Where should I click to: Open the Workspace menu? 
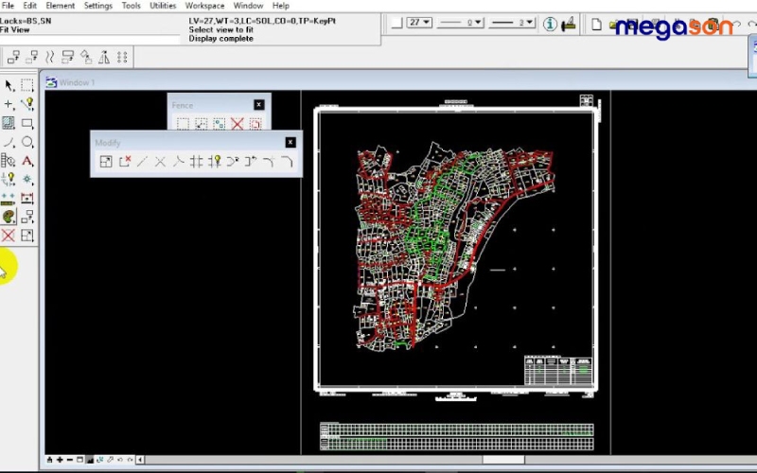click(204, 6)
